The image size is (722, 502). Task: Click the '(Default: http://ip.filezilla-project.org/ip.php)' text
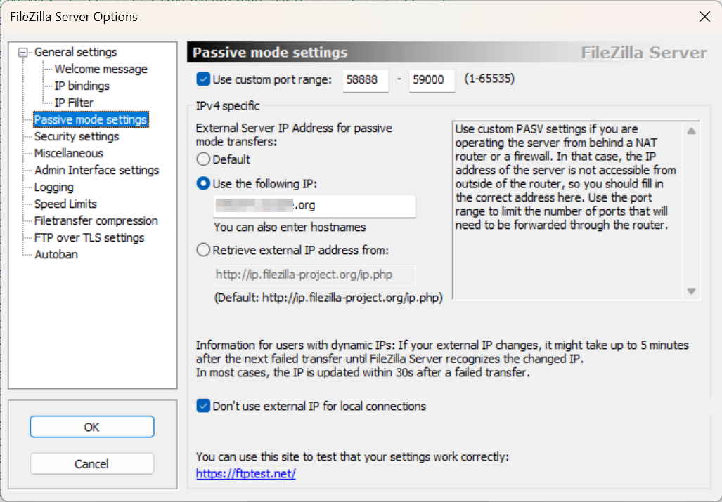(x=328, y=298)
